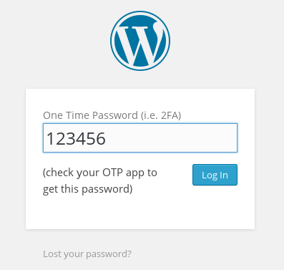The height and width of the screenshot is (270, 284).
Task: Click the 2FA text in the field label
Action: tap(170, 115)
